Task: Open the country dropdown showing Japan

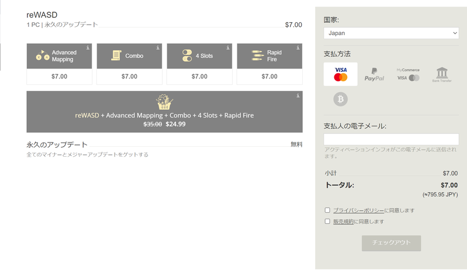Action: (391, 33)
